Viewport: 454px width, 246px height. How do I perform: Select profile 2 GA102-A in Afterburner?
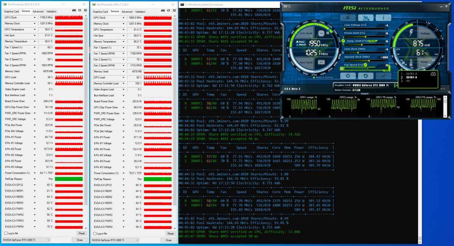412,77
